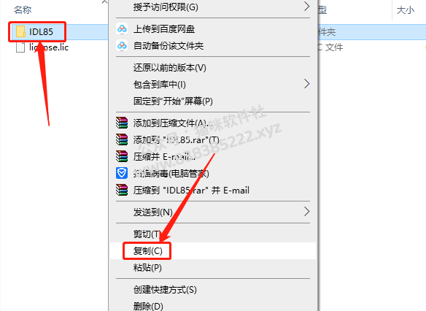Click WinRAR icon beside 压缩到 IDL85.rar 并 E-mail
Image resolution: width=426 pixels, height=311 pixels.
point(122,190)
